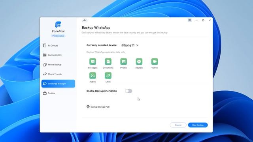Image resolution: width=253 pixels, height=142 pixels.
Task: Open the Backup Storage Path link
Action: point(100,107)
